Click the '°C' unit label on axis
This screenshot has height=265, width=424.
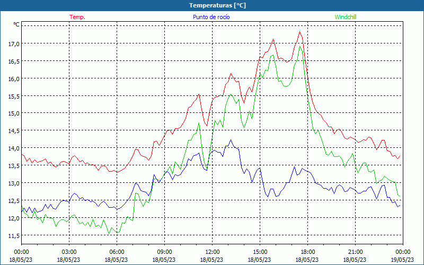click(16, 24)
